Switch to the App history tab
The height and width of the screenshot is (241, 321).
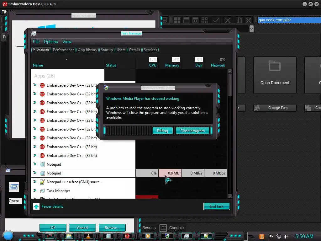coord(87,50)
